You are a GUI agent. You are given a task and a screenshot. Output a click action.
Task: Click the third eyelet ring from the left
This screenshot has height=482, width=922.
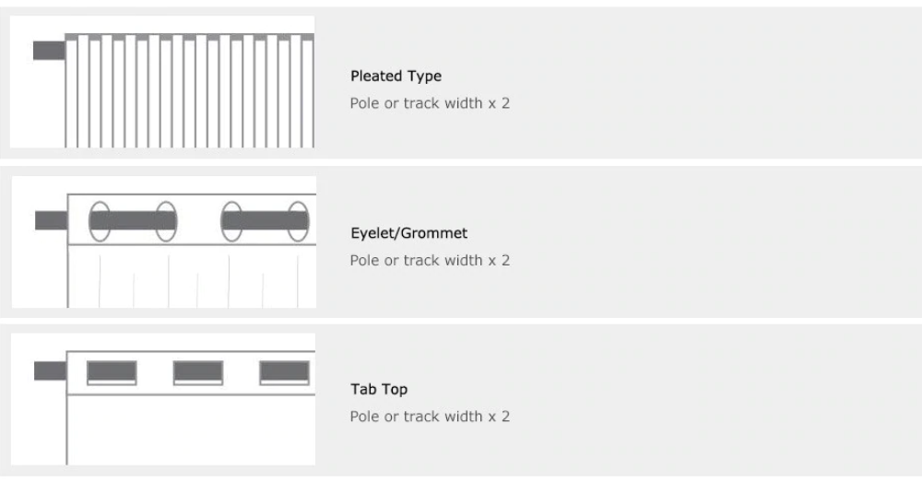pos(231,221)
